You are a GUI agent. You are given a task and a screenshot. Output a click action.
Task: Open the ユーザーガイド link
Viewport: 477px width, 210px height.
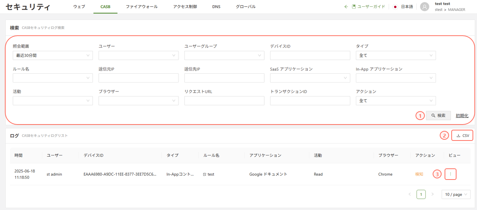(369, 7)
